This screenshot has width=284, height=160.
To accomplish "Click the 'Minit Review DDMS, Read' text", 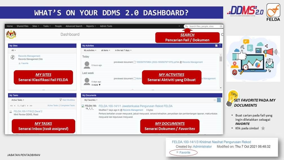I will [26, 115].
